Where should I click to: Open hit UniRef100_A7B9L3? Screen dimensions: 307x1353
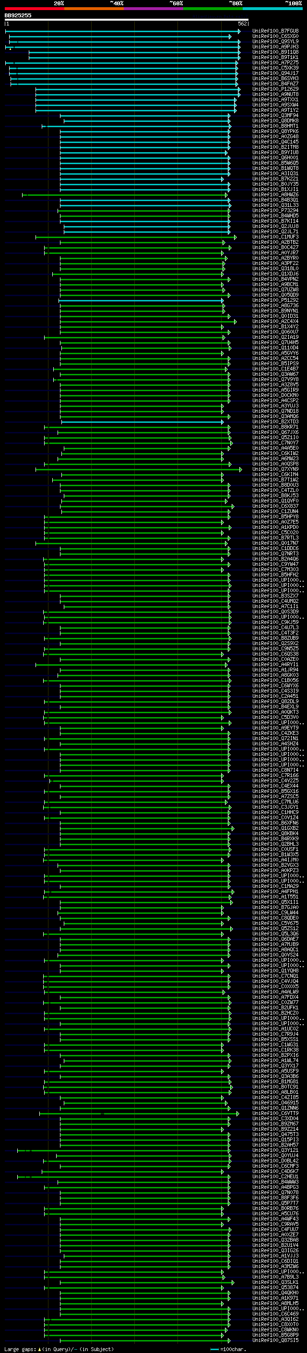click(275, 1277)
